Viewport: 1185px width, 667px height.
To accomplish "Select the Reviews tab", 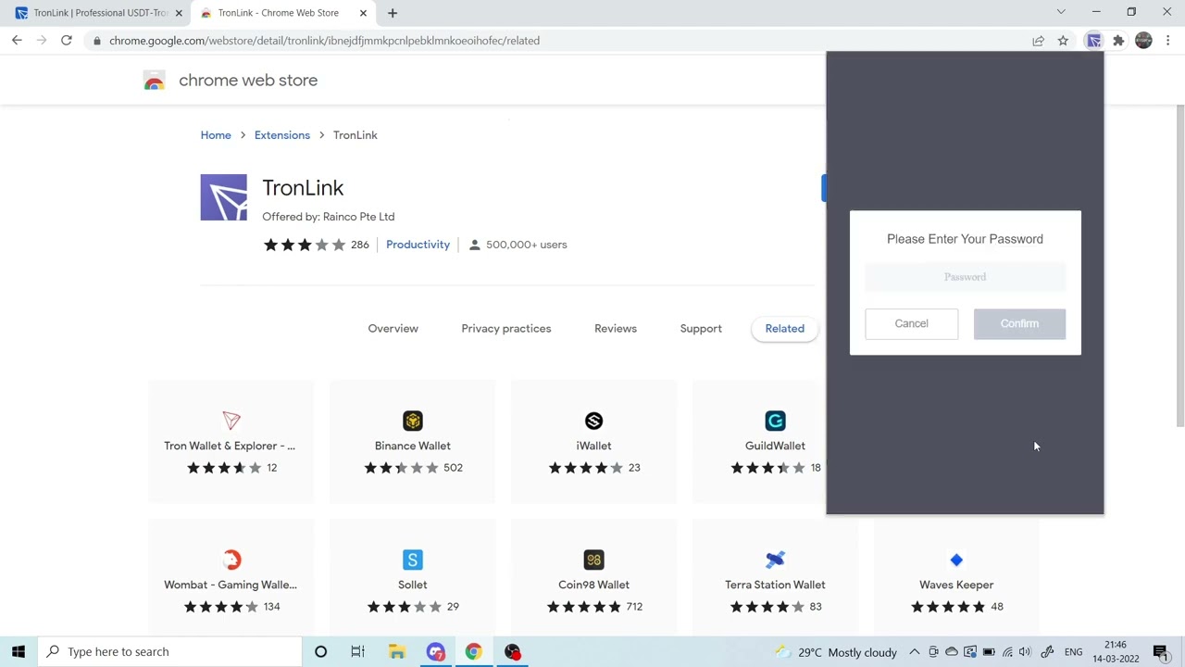I will tap(616, 328).
